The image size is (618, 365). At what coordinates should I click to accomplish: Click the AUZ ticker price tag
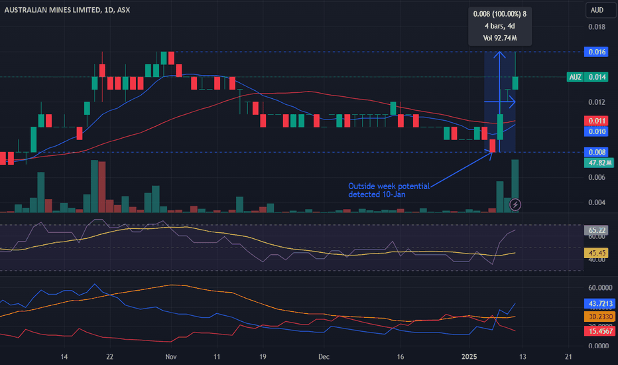[x=575, y=77]
